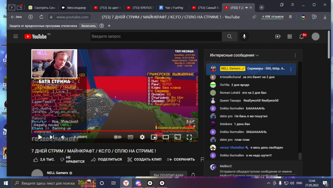This screenshot has height=188, width=333.
Task: Open Windows Start menu
Action: (6, 183)
